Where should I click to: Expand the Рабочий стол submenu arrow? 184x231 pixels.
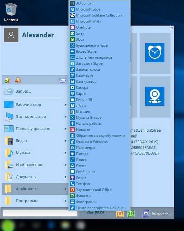pyautogui.click(x=65, y=105)
